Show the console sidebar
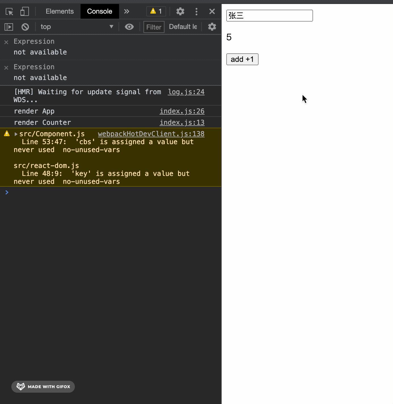The height and width of the screenshot is (404, 393). [9, 27]
